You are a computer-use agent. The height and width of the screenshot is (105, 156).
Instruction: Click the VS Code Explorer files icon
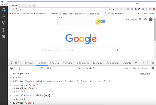[4, 10]
